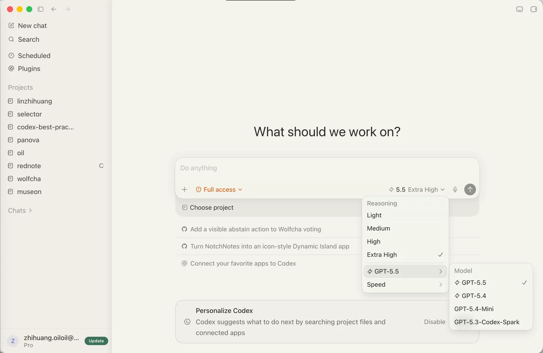Viewport: 543px width, 353px height.
Task: Click Disable for Personalize Codex
Action: (x=434, y=322)
